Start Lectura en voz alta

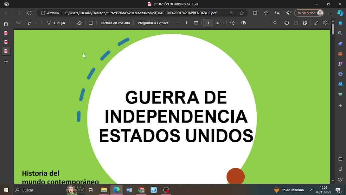(x=115, y=23)
